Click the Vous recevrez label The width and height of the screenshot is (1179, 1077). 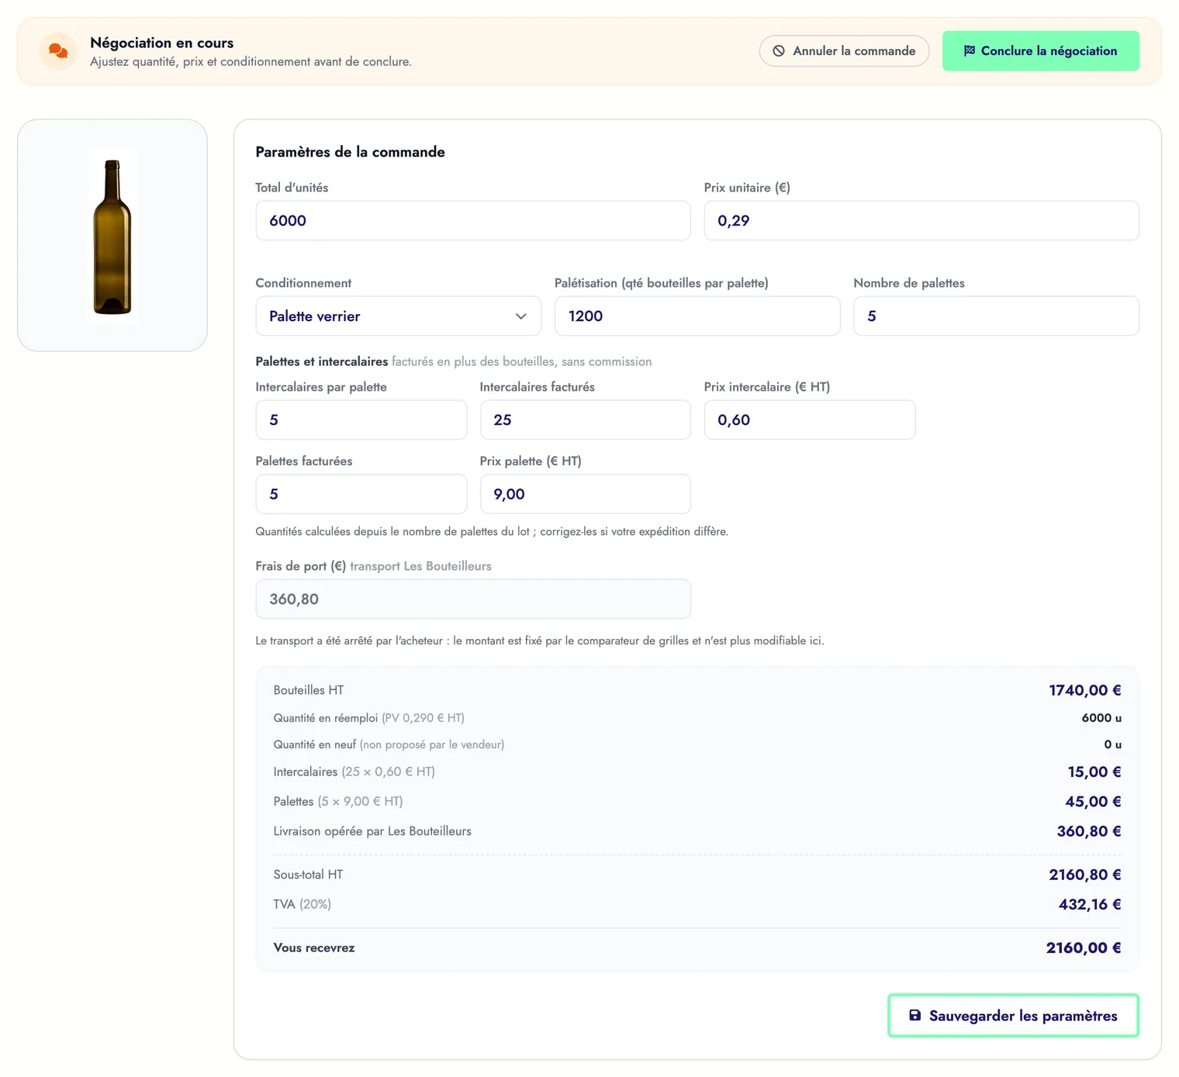point(314,948)
